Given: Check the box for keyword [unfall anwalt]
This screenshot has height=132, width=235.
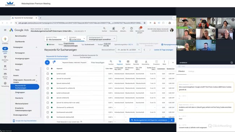Looking at the screenshot, I should (x=48, y=74).
